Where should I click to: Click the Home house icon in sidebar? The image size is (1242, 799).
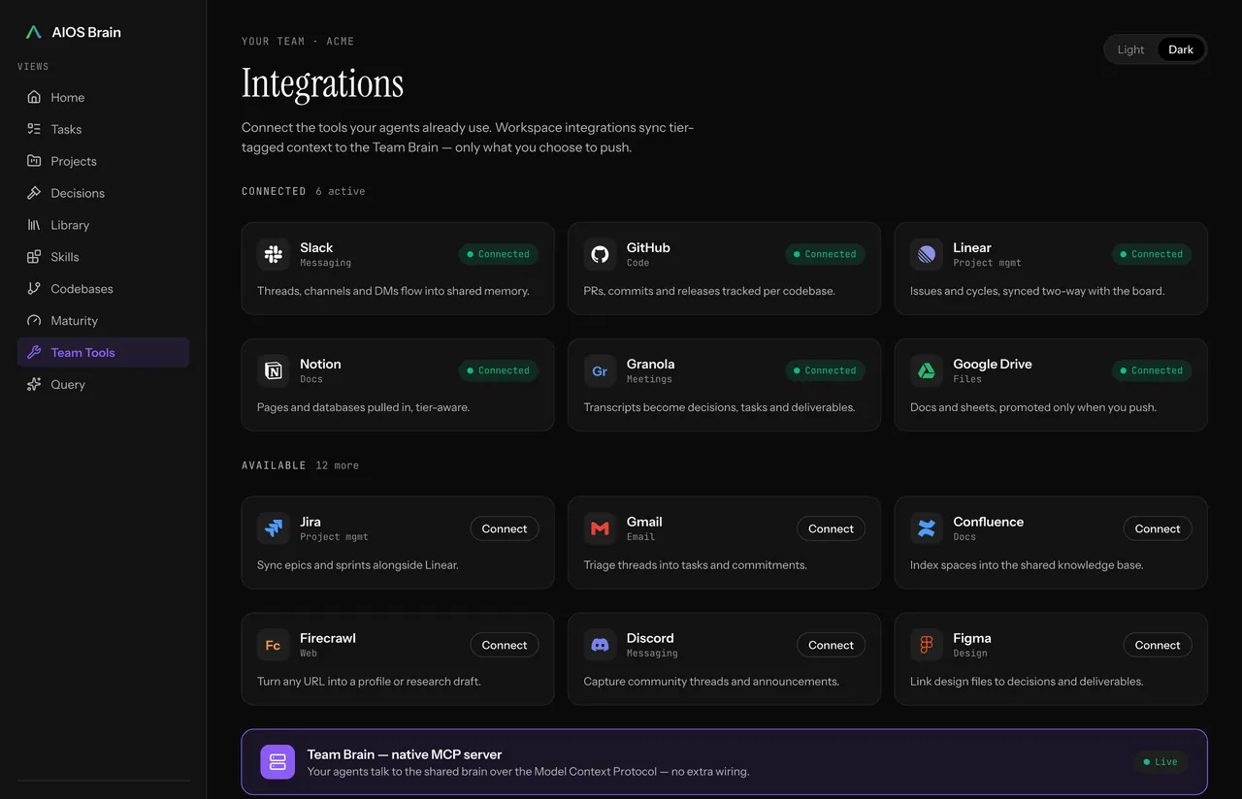pyautogui.click(x=34, y=97)
